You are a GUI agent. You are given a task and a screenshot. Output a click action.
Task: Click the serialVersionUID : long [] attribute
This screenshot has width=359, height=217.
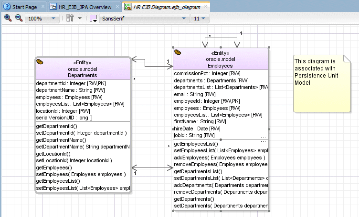click(64, 118)
